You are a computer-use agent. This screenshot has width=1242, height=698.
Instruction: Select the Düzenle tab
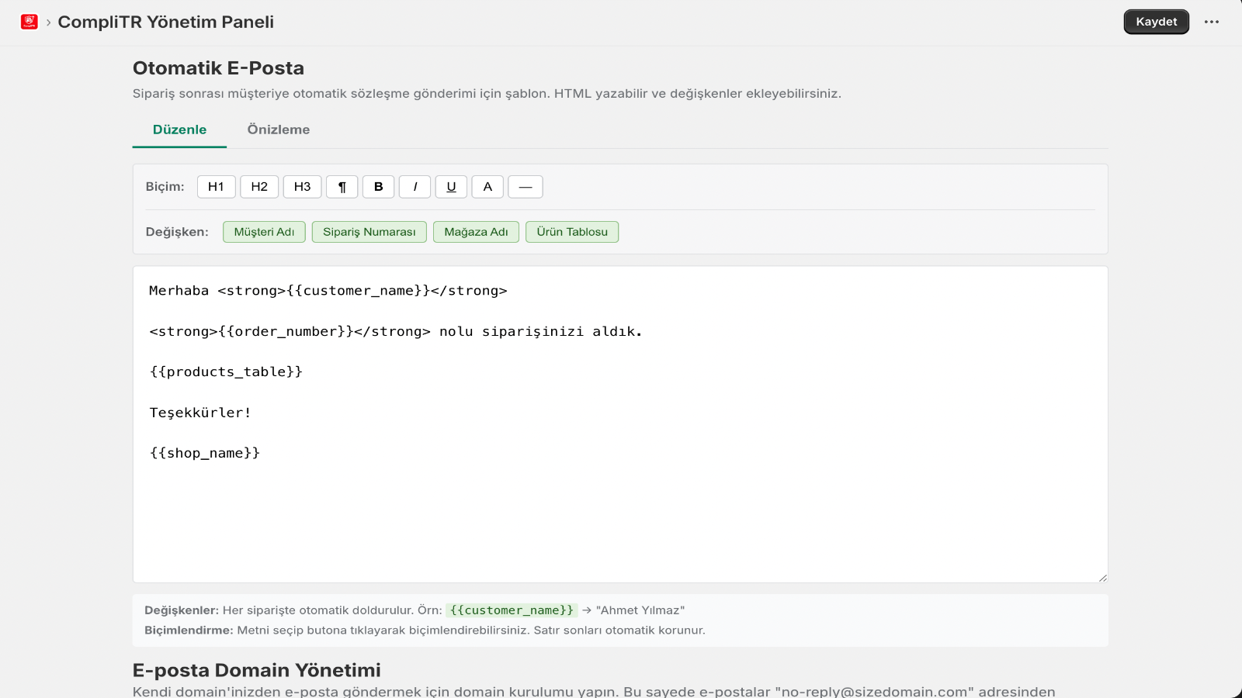click(x=179, y=130)
